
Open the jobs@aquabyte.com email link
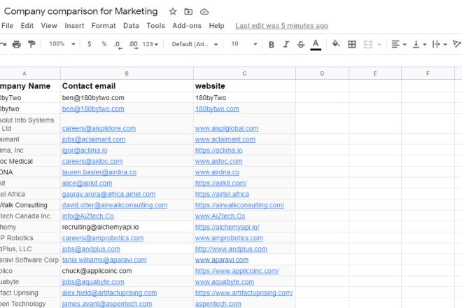tap(93, 282)
